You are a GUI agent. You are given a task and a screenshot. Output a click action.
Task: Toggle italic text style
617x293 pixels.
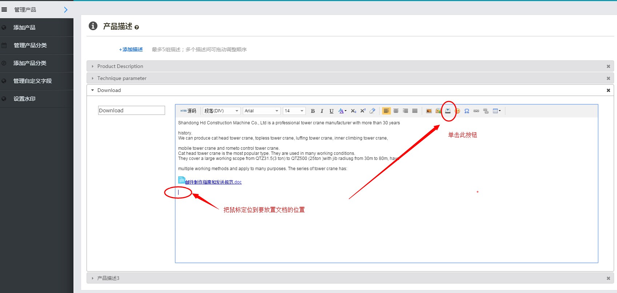coord(322,111)
